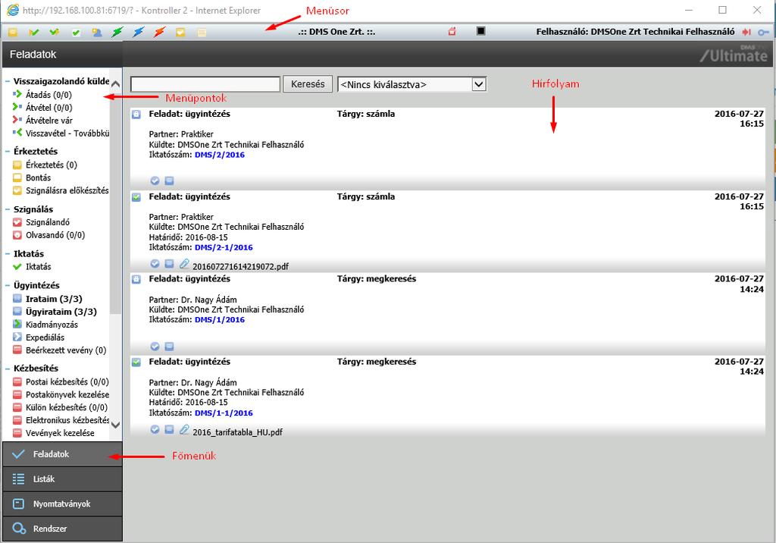Collapse the Érkeztetés group
This screenshot has height=543, width=776.
click(8, 152)
